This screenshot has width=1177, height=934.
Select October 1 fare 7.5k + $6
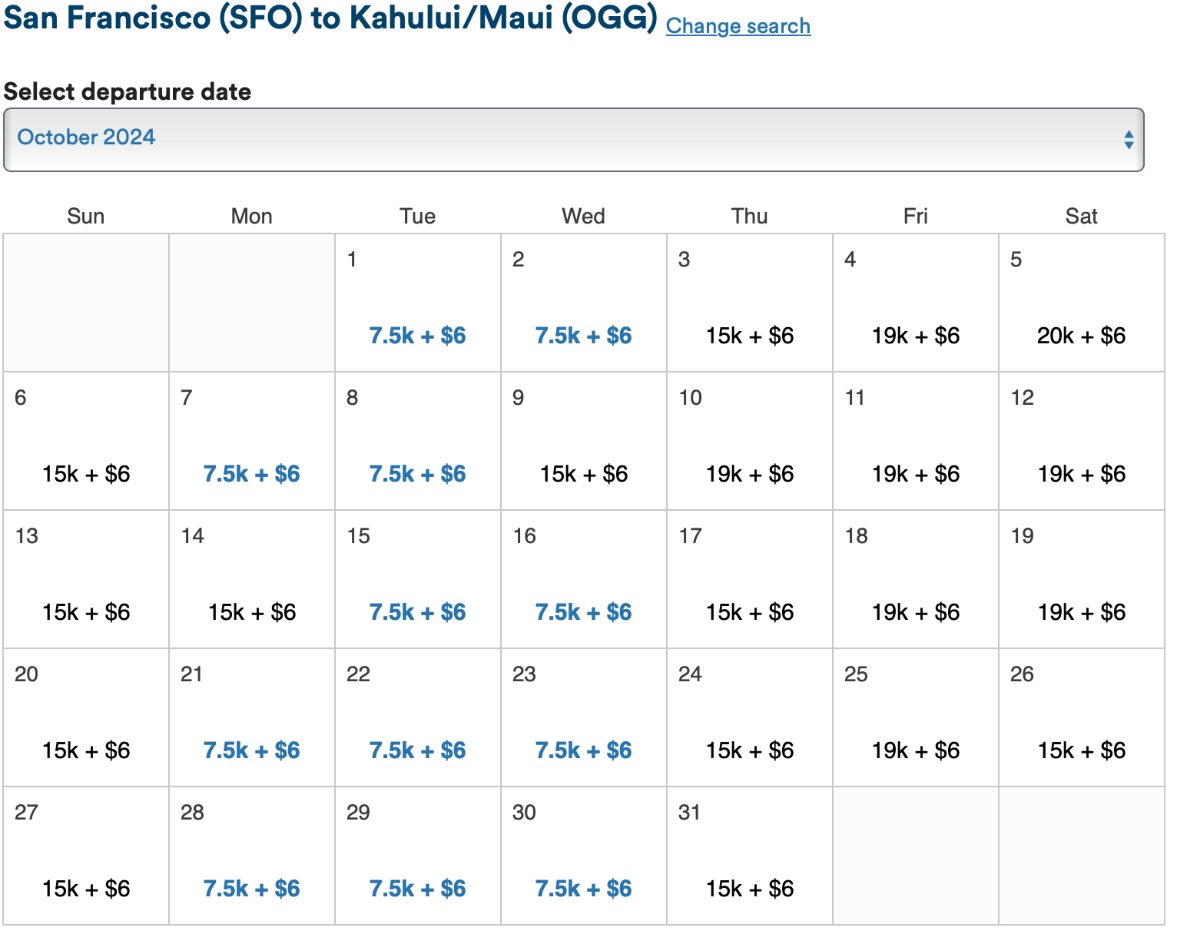point(417,336)
